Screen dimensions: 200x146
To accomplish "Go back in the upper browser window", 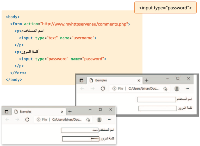I will (x=82, y=88).
